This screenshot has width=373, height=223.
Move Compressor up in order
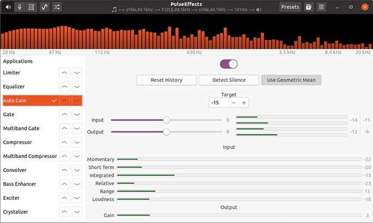(x=64, y=142)
